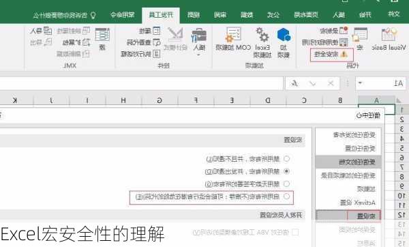The width and height of the screenshot is (409, 247).
Task: Start 录制宏 (Record Macro)
Action: pos(334,31)
